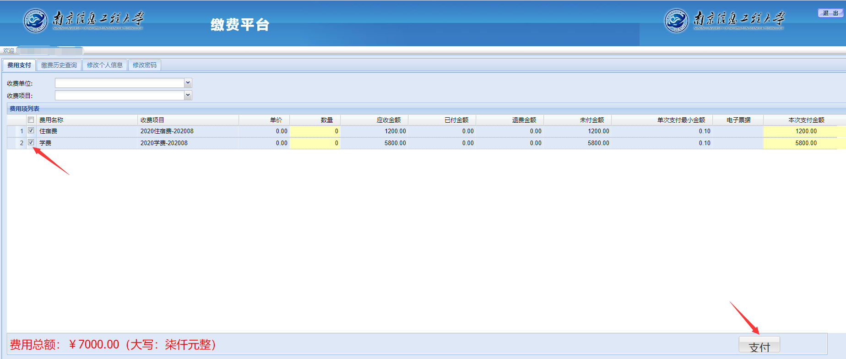Uncheck the 学费 row checkbox
This screenshot has width=846, height=359.
[31, 143]
